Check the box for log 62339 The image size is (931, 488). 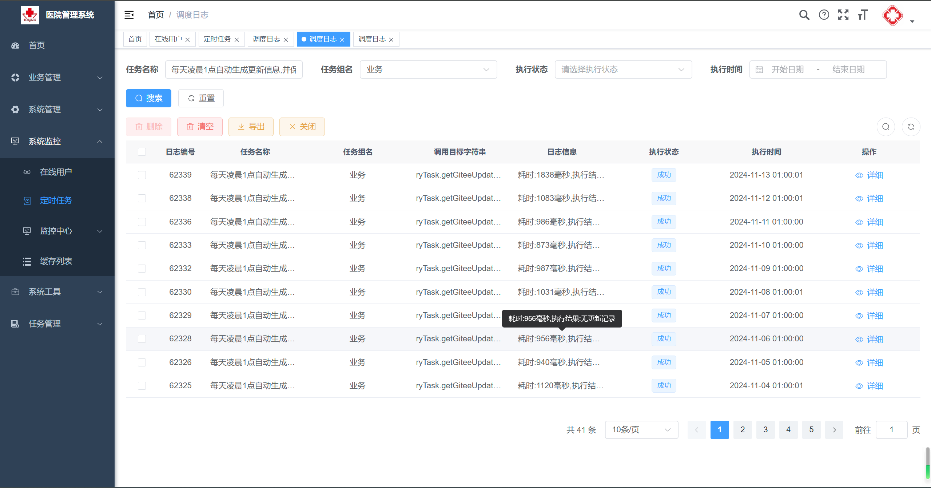tap(142, 175)
